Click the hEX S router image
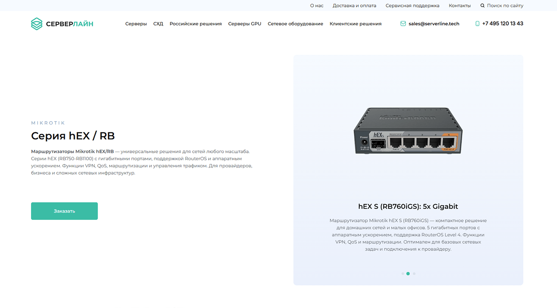This screenshot has width=557, height=308. (x=408, y=131)
